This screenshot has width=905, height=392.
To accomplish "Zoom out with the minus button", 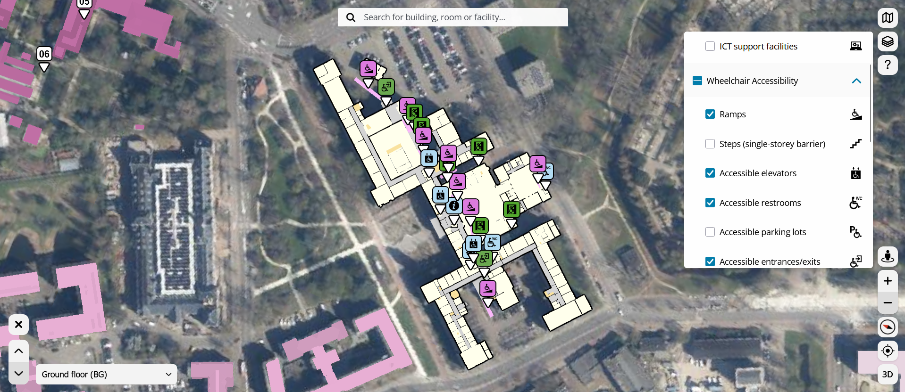I will coord(888,303).
